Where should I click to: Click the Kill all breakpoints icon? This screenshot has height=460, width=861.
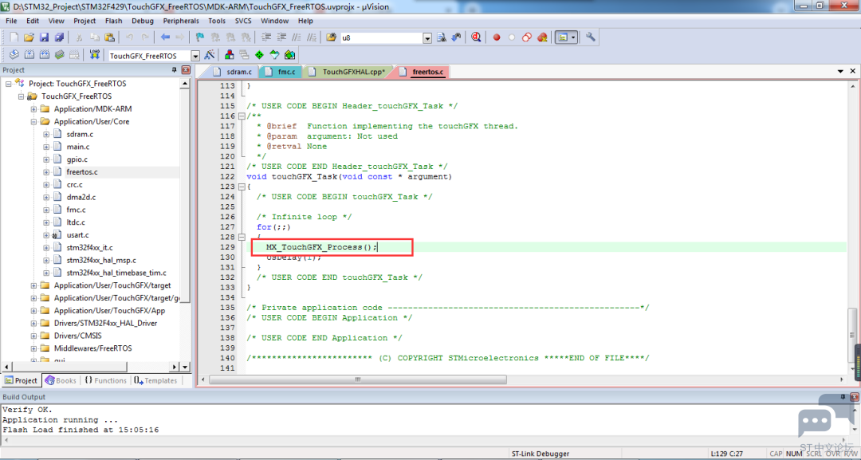click(x=542, y=37)
